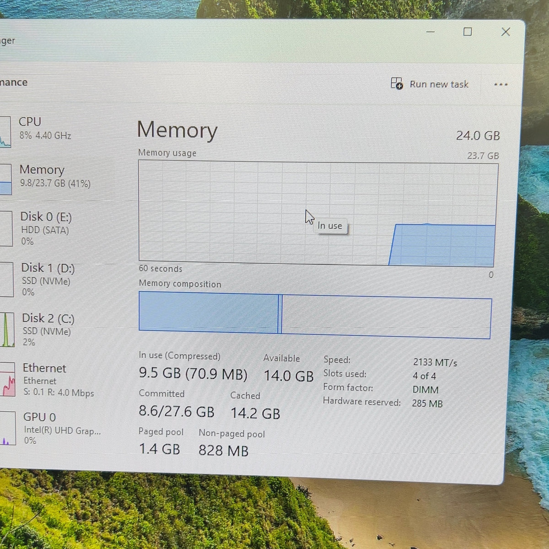
Task: Click the Slots used value 4 of 4
Action: (424, 376)
